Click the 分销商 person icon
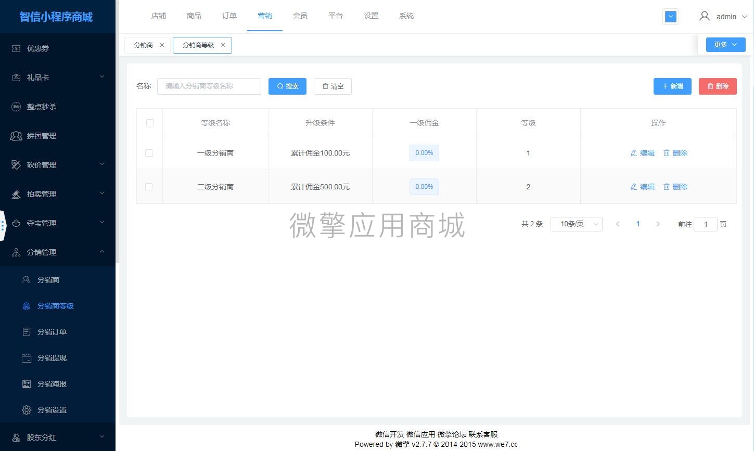The width and height of the screenshot is (754, 451). 27,280
